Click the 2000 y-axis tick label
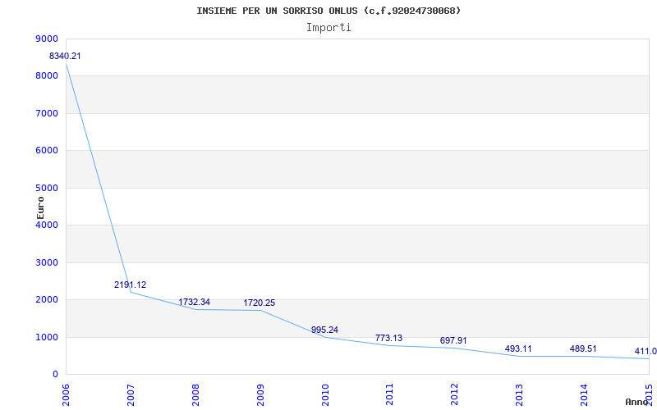This screenshot has width=657, height=410. [45, 300]
